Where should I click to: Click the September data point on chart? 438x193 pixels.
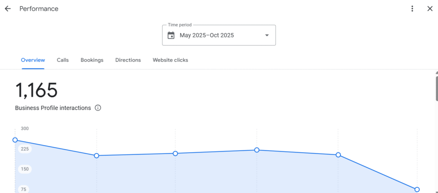click(x=338, y=155)
